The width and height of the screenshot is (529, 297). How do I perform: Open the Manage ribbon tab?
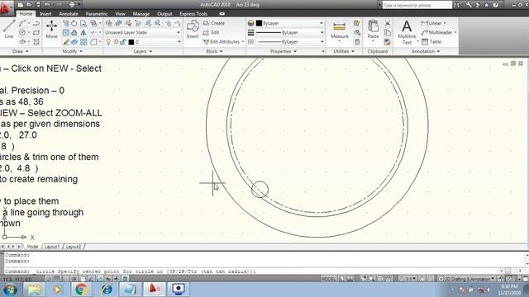pos(141,14)
